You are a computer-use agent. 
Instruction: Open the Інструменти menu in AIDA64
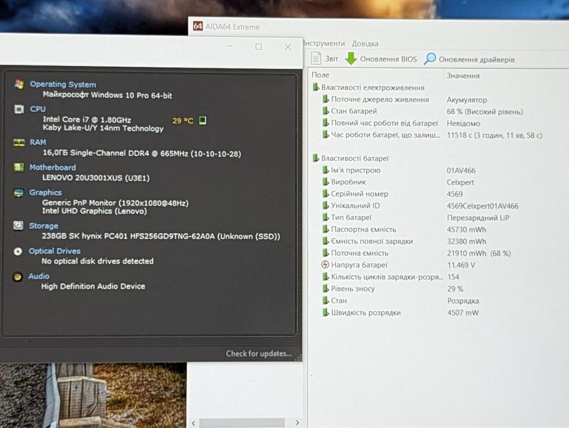(x=324, y=43)
